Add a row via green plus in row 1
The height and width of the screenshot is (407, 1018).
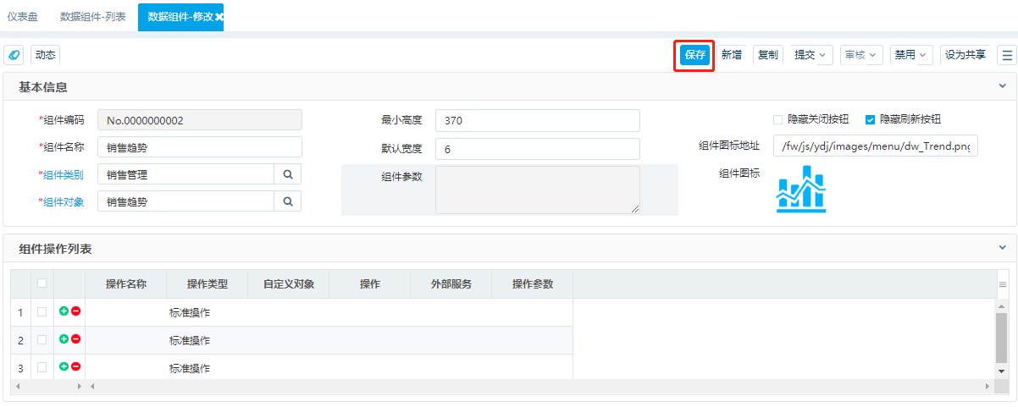(64, 311)
